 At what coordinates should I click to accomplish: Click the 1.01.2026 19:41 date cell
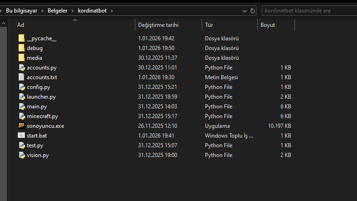pyautogui.click(x=156, y=136)
